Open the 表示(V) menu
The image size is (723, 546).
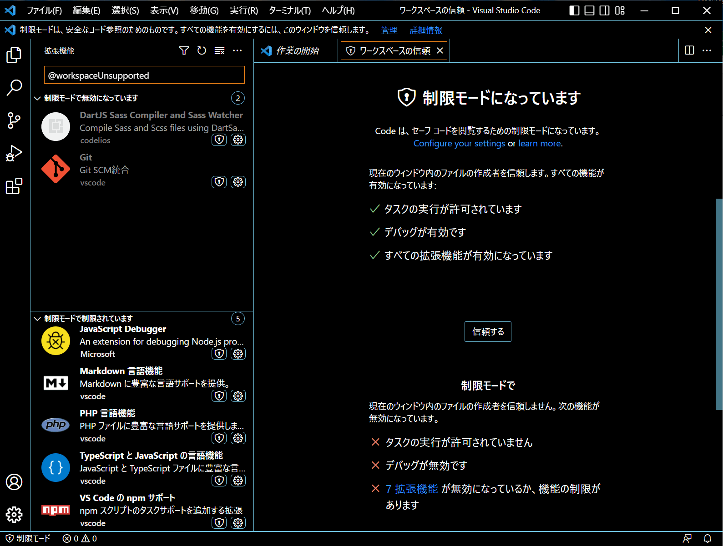point(164,10)
